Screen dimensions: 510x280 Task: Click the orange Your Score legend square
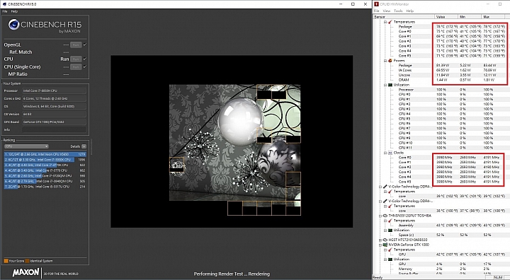click(6, 261)
